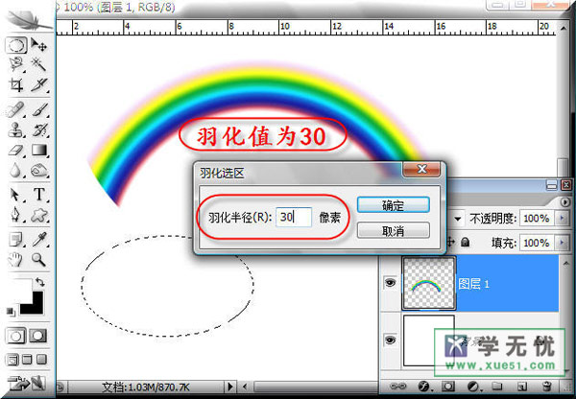Open the Layers panel options menu

click(565, 201)
